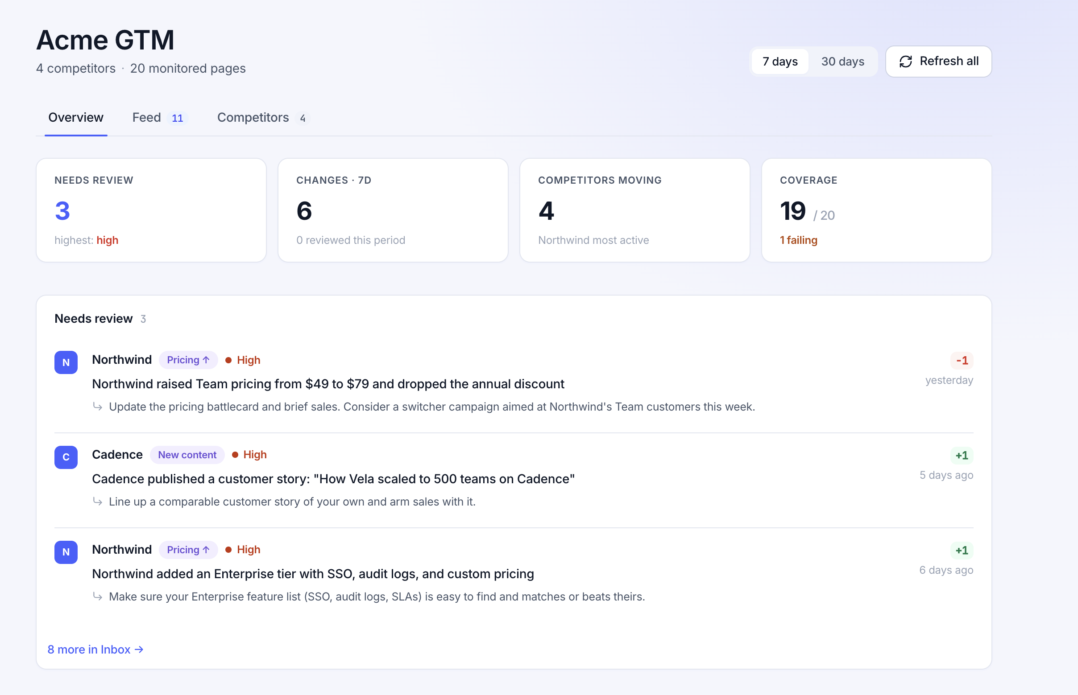Click the Acme GTM title
The image size is (1078, 695).
pos(105,40)
